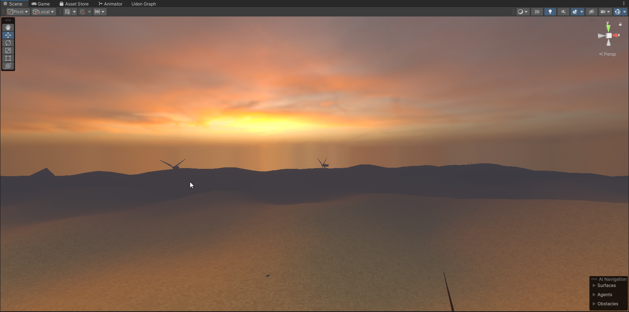Toggle scene audio mute button
This screenshot has width=629, height=312.
(563, 12)
